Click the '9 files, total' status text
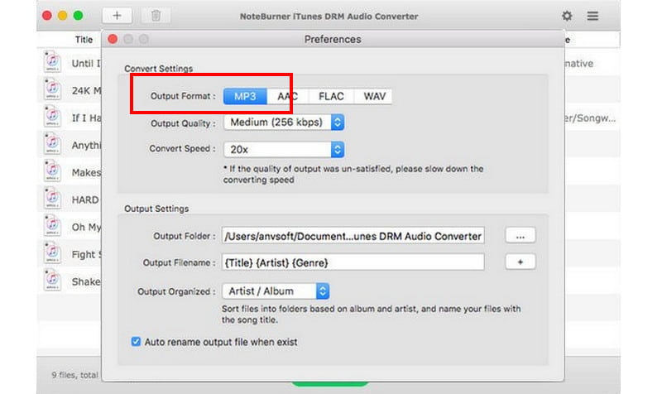Viewport: 662px width, 394px height. 74,375
